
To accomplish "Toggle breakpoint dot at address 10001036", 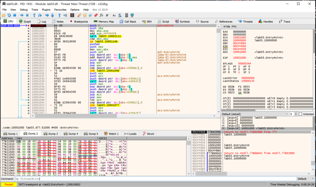I will (x=28, y=81).
